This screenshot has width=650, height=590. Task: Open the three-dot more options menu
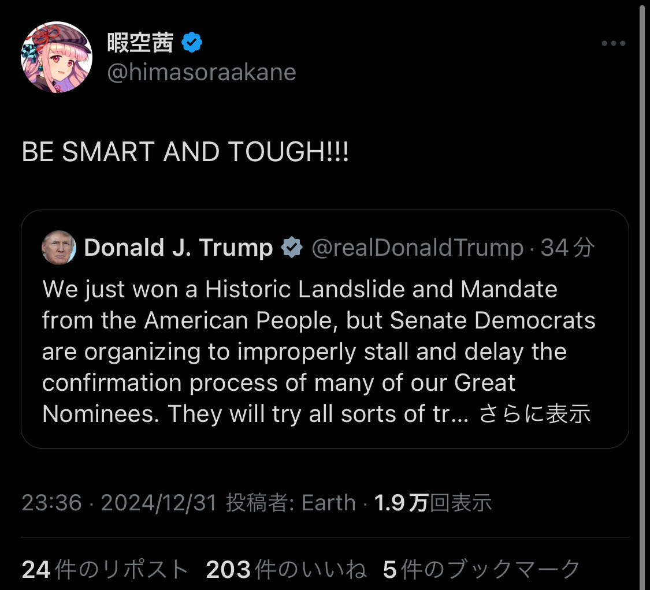coord(613,43)
